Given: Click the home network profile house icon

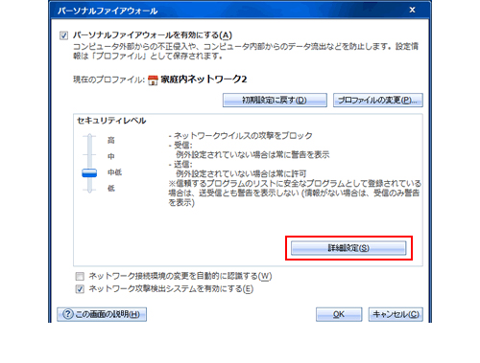Looking at the screenshot, I should click(x=153, y=79).
